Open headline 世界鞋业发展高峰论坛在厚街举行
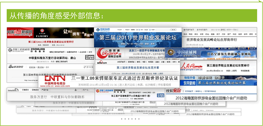 click(x=212, y=40)
